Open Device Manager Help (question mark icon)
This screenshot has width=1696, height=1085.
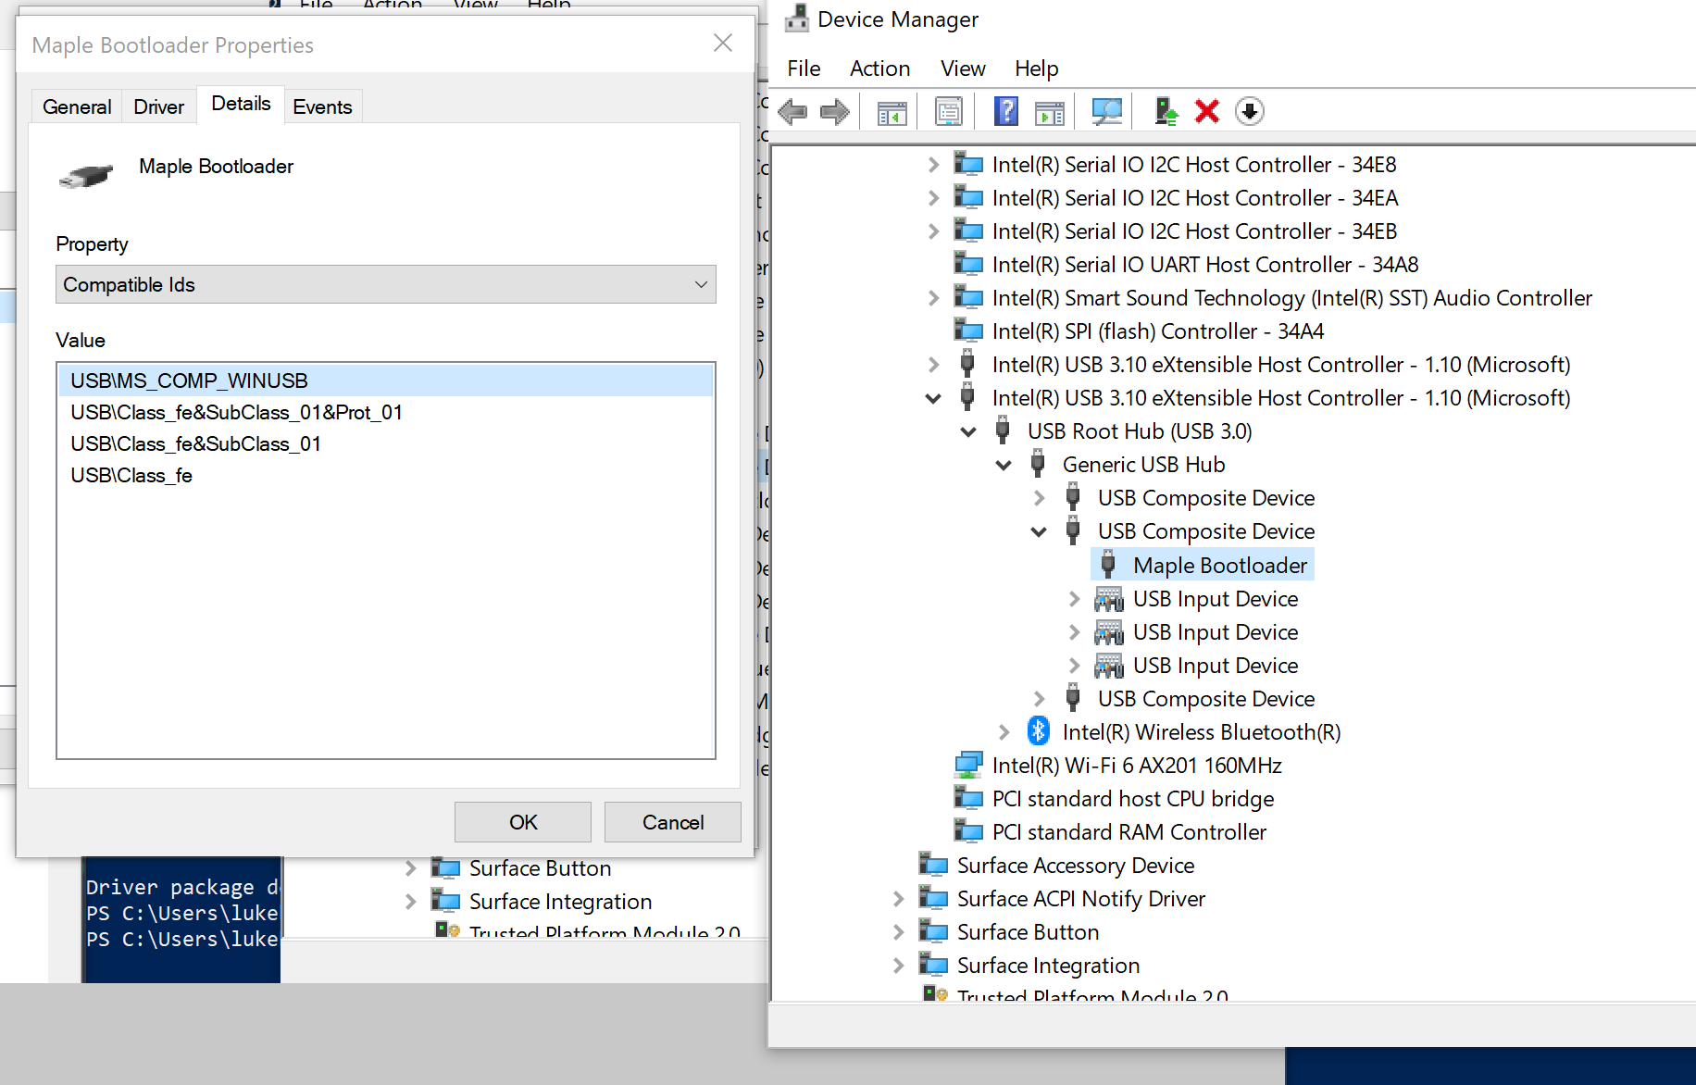click(1005, 111)
